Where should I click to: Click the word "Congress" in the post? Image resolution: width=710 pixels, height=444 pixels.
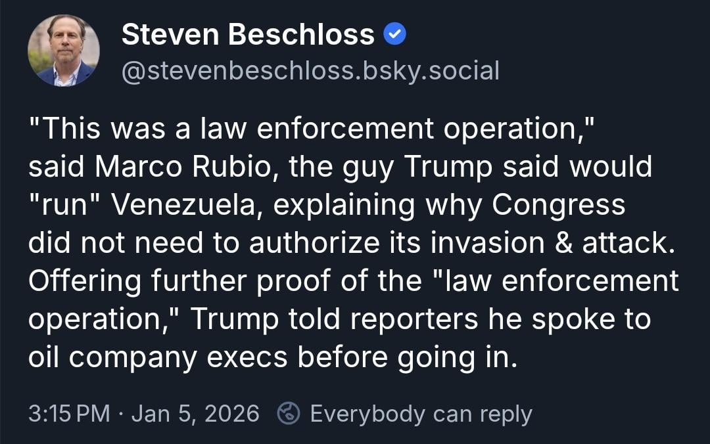click(558, 205)
